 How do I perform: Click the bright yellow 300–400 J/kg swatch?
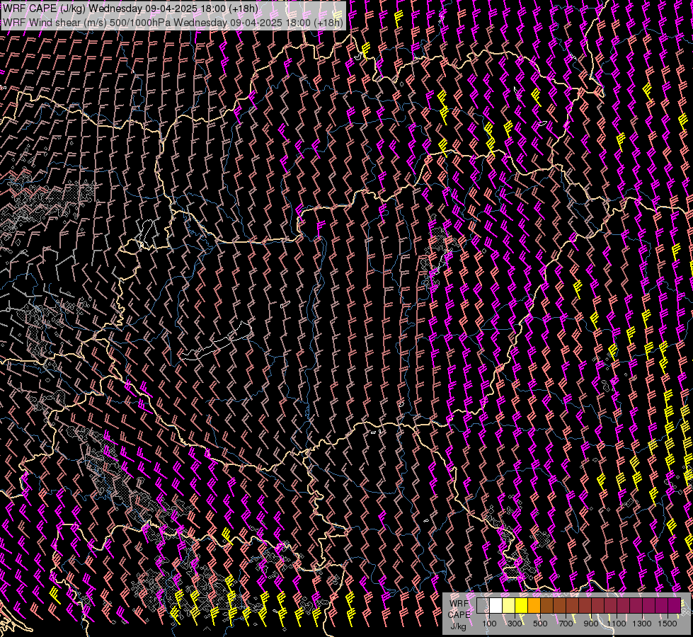click(x=522, y=605)
